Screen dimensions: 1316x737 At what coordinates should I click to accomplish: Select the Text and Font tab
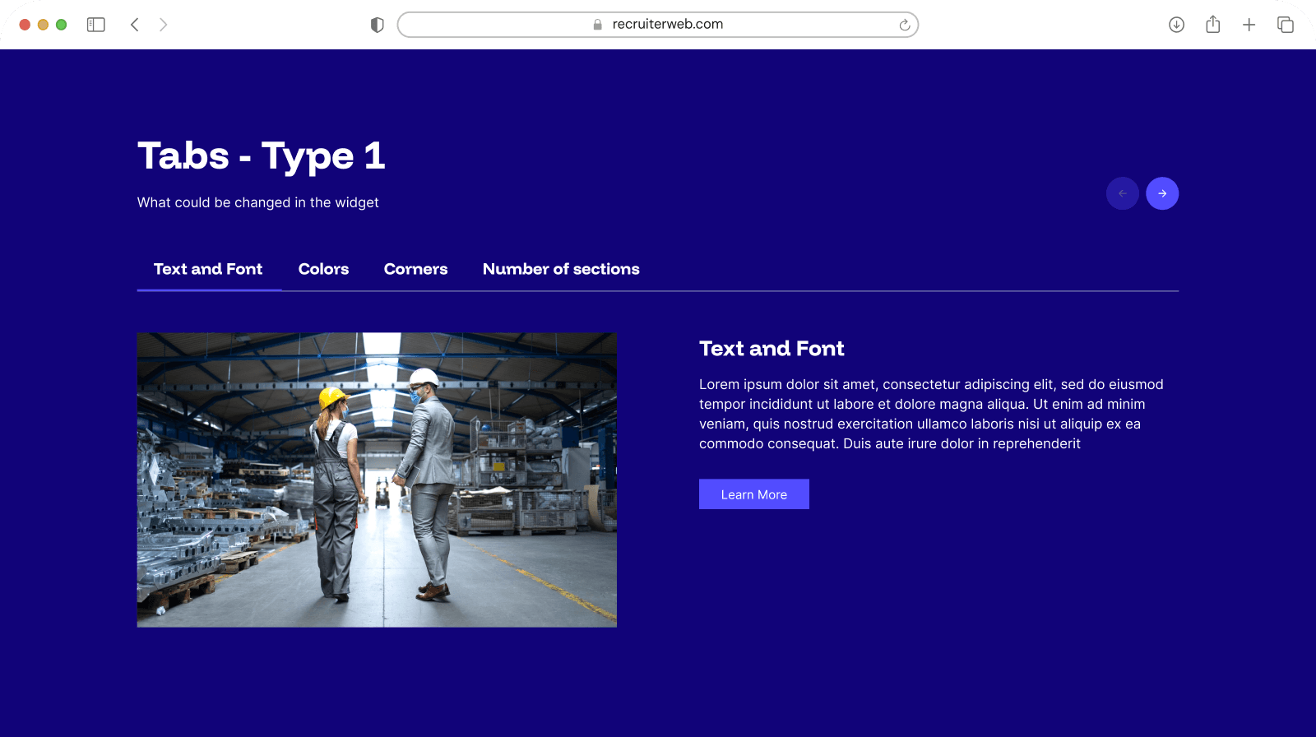point(208,269)
